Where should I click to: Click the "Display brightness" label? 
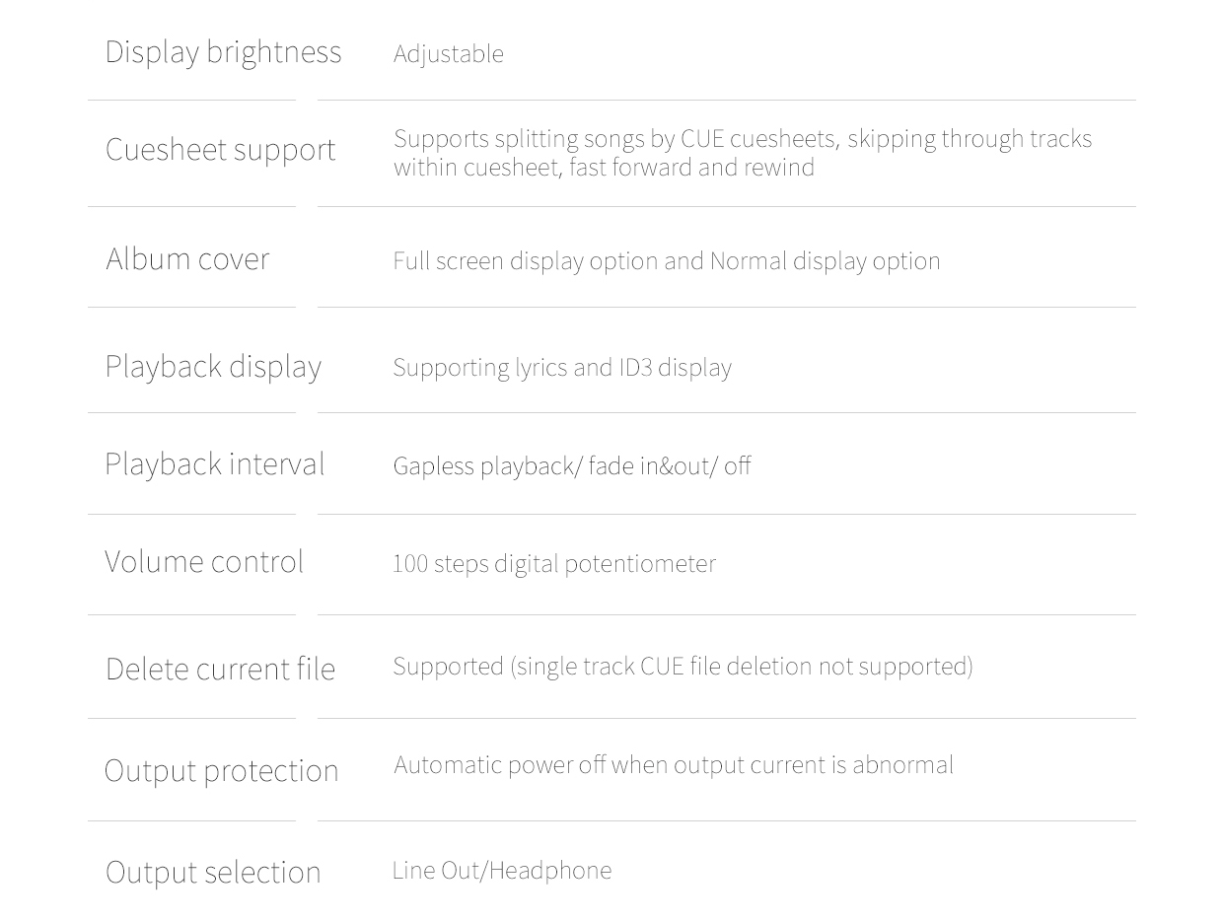click(223, 52)
